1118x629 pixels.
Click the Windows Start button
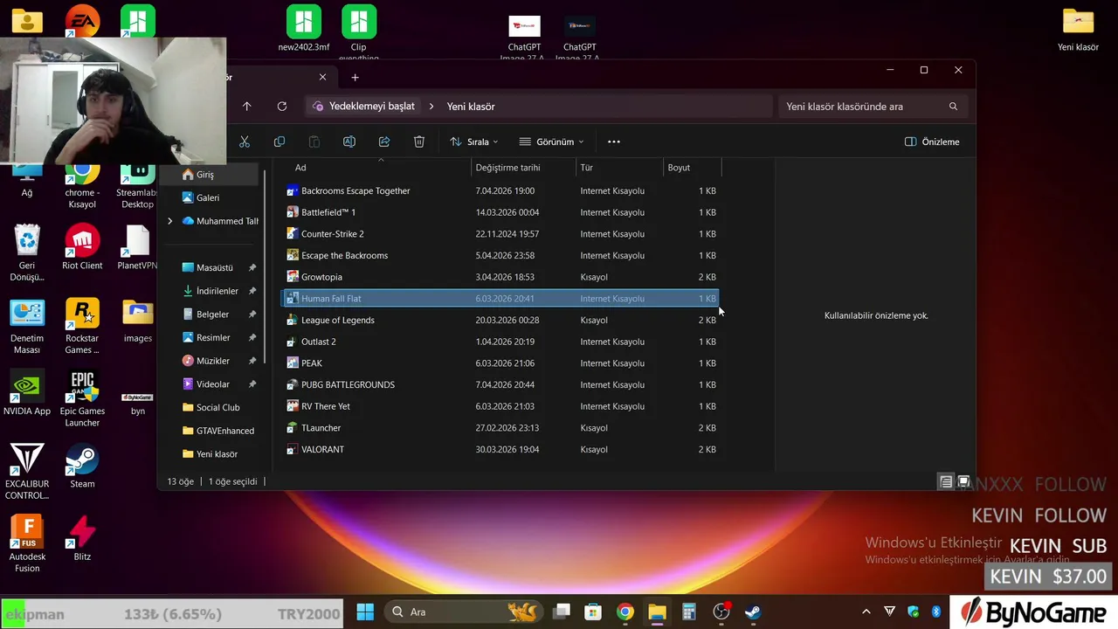point(365,612)
